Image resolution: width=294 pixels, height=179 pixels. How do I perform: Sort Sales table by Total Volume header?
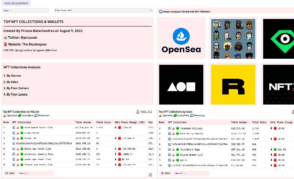pyautogui.click(x=239, y=122)
